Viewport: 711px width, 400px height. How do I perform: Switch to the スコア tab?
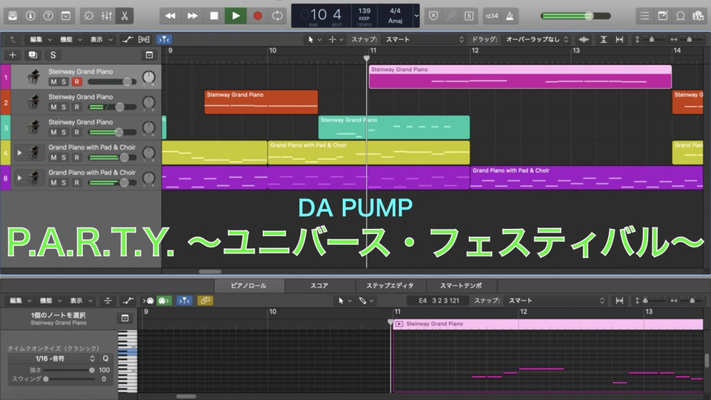(319, 286)
